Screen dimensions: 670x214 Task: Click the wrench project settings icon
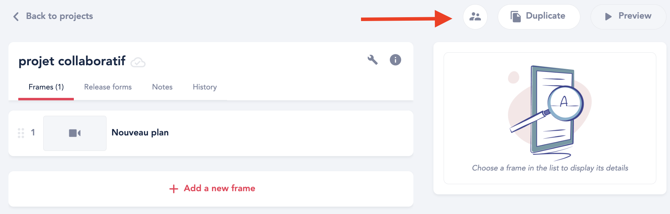(373, 60)
